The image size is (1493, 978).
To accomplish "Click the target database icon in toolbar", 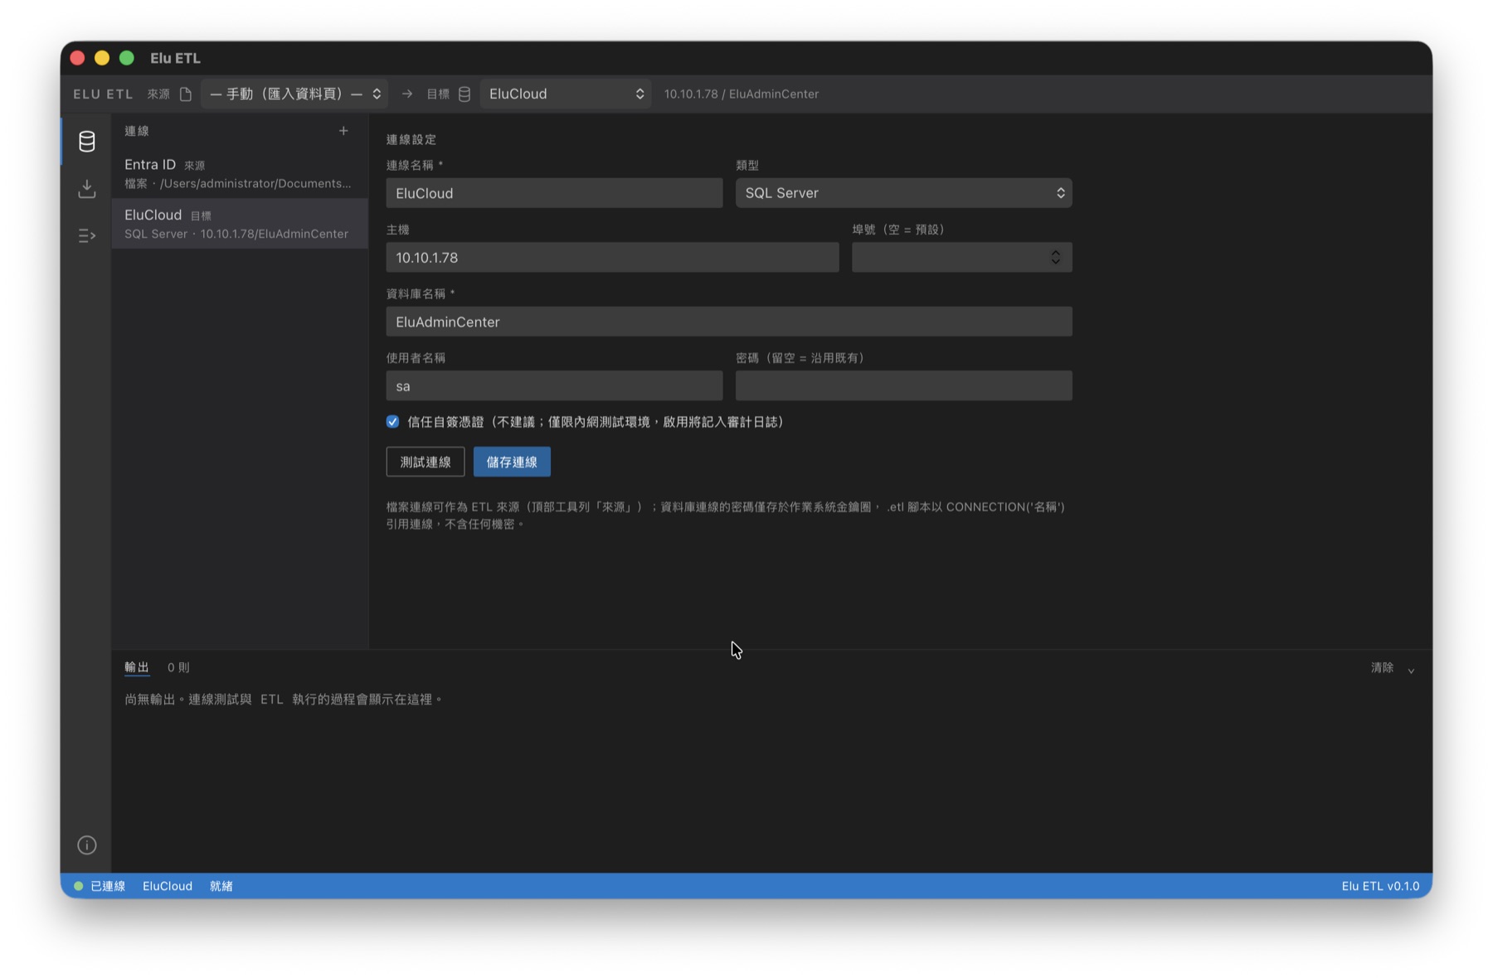I will pos(464,94).
